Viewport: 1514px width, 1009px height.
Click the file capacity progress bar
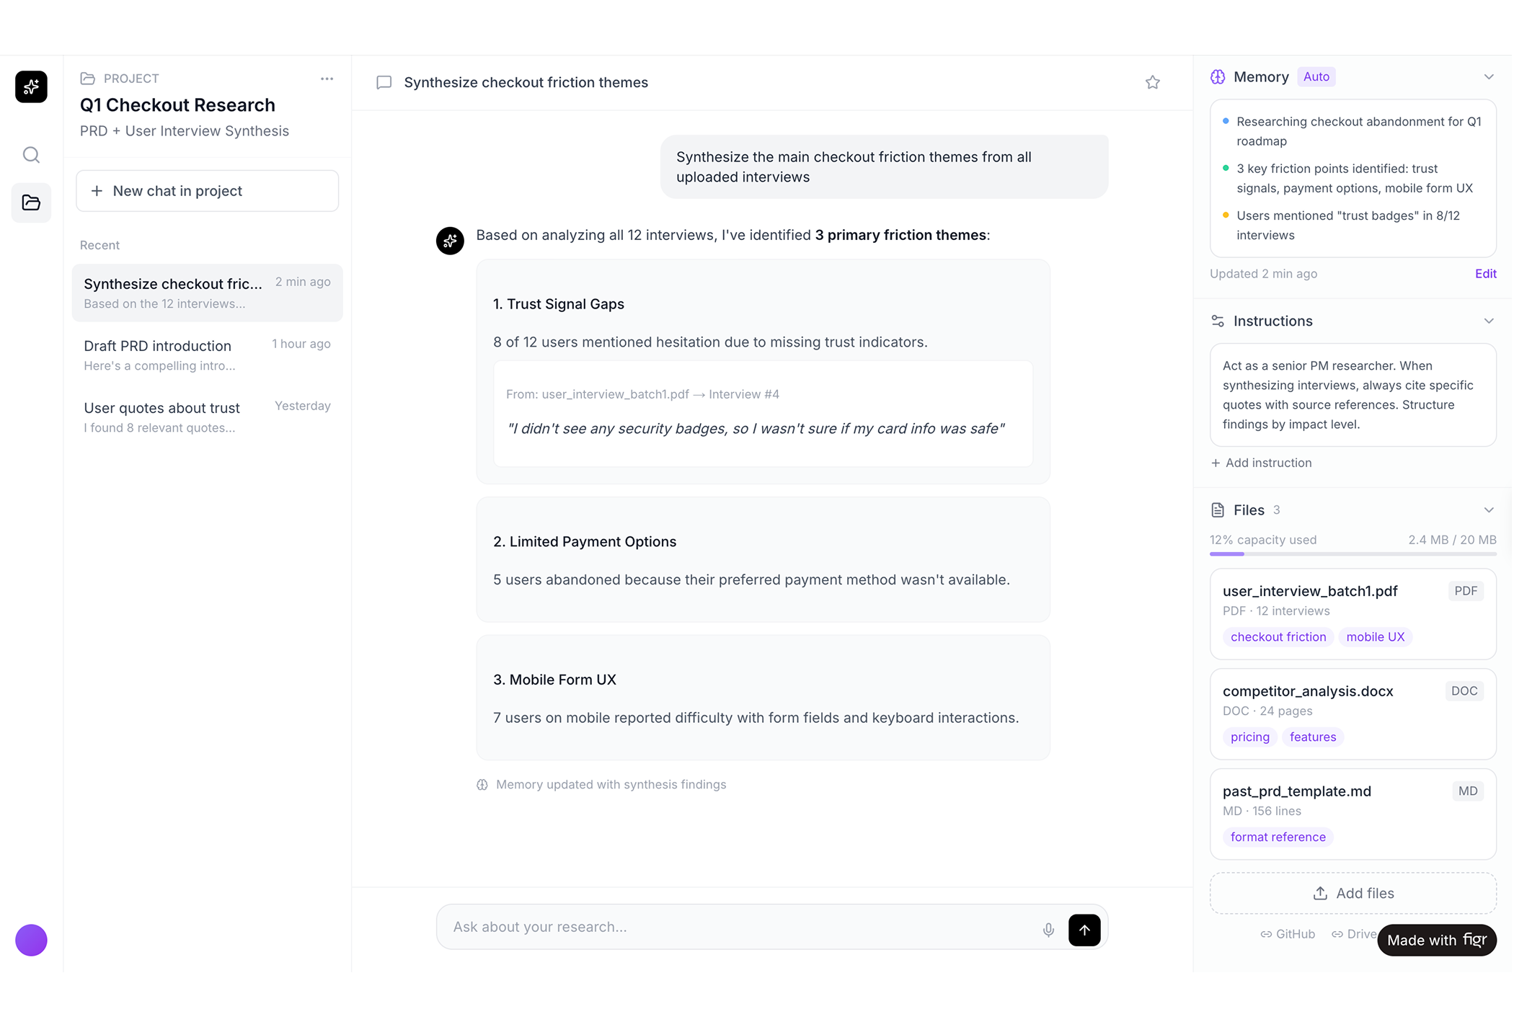click(1353, 554)
